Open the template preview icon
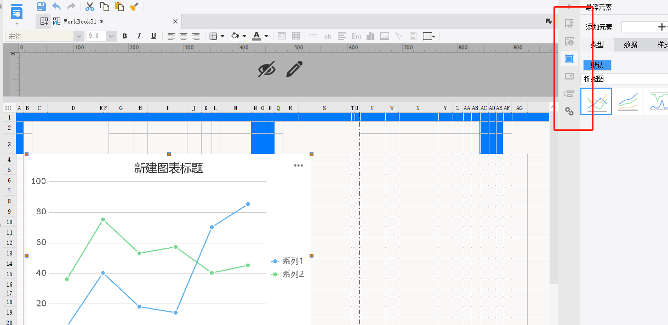 coord(17,12)
